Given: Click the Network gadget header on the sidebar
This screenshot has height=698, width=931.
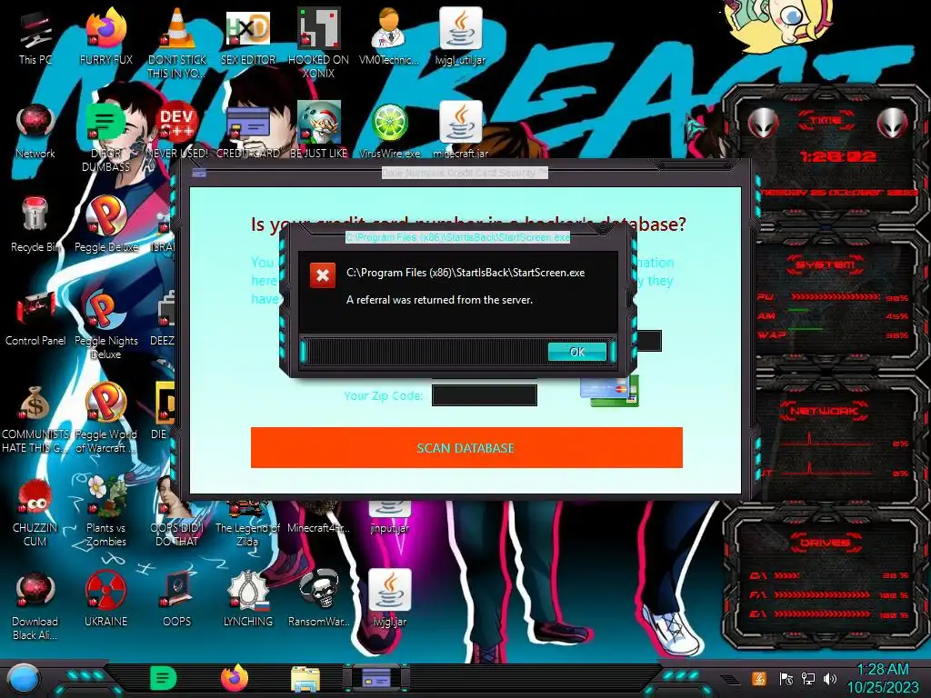Looking at the screenshot, I should (826, 410).
